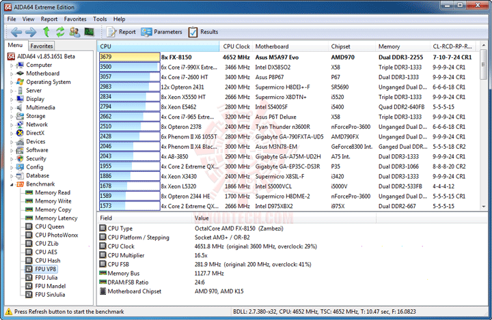Open the users icon in toolbar
The height and width of the screenshot is (320, 492).
point(74,31)
